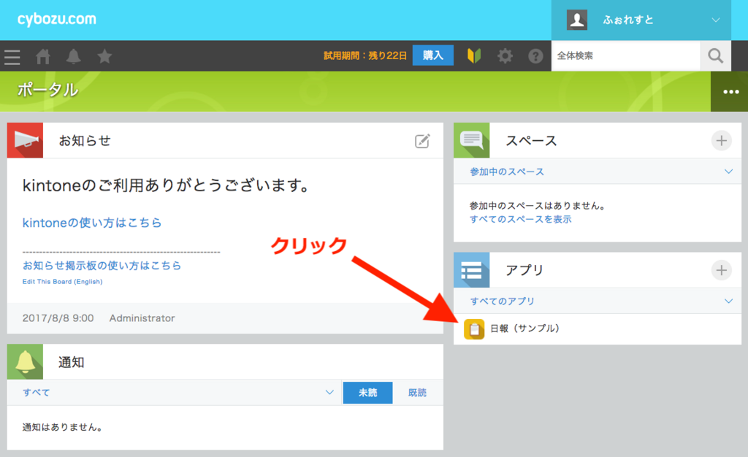Click the kintoneのご利用ありがとうございます heading
This screenshot has height=457, width=748.
167,185
